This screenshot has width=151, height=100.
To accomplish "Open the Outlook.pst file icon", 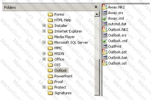I will [x=105, y=52].
